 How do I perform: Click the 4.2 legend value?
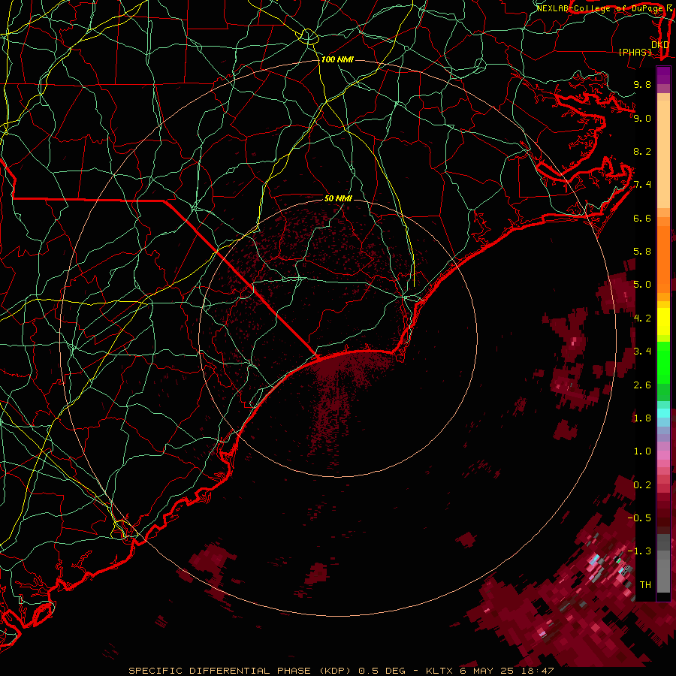pos(642,318)
